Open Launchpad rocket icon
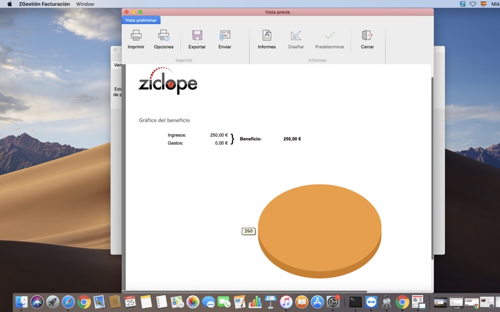Viewport: 500px width, 312px height. click(x=52, y=302)
